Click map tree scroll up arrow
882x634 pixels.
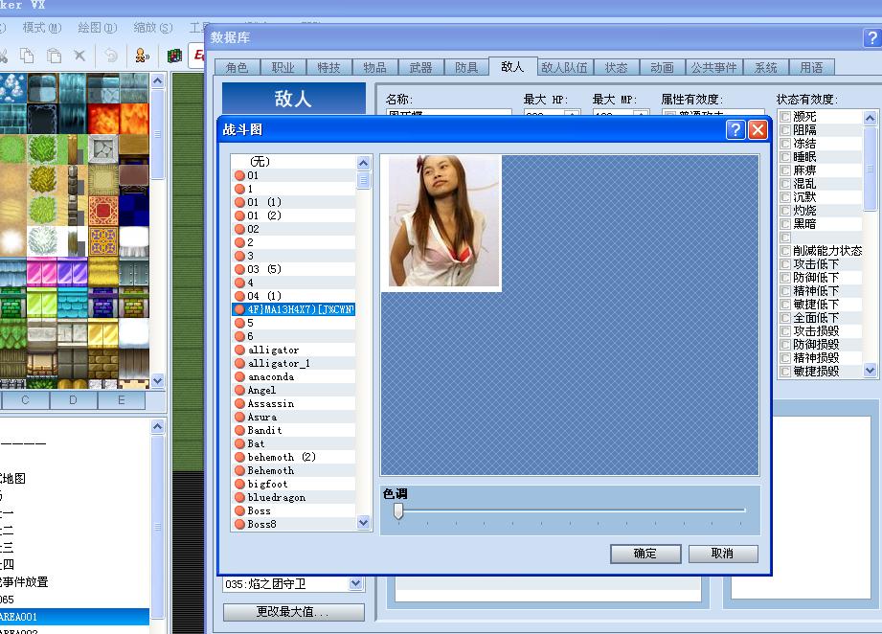(x=157, y=427)
